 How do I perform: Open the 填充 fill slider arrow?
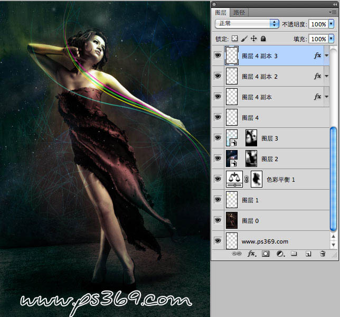[331, 39]
